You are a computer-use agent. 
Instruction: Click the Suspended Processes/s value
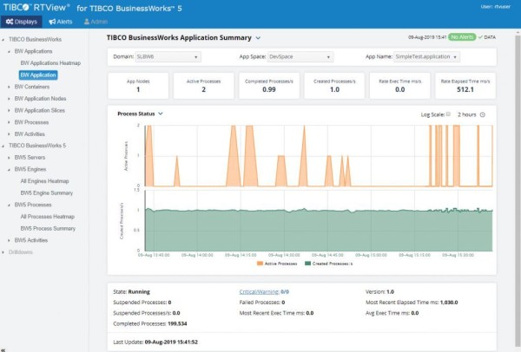tap(176, 313)
